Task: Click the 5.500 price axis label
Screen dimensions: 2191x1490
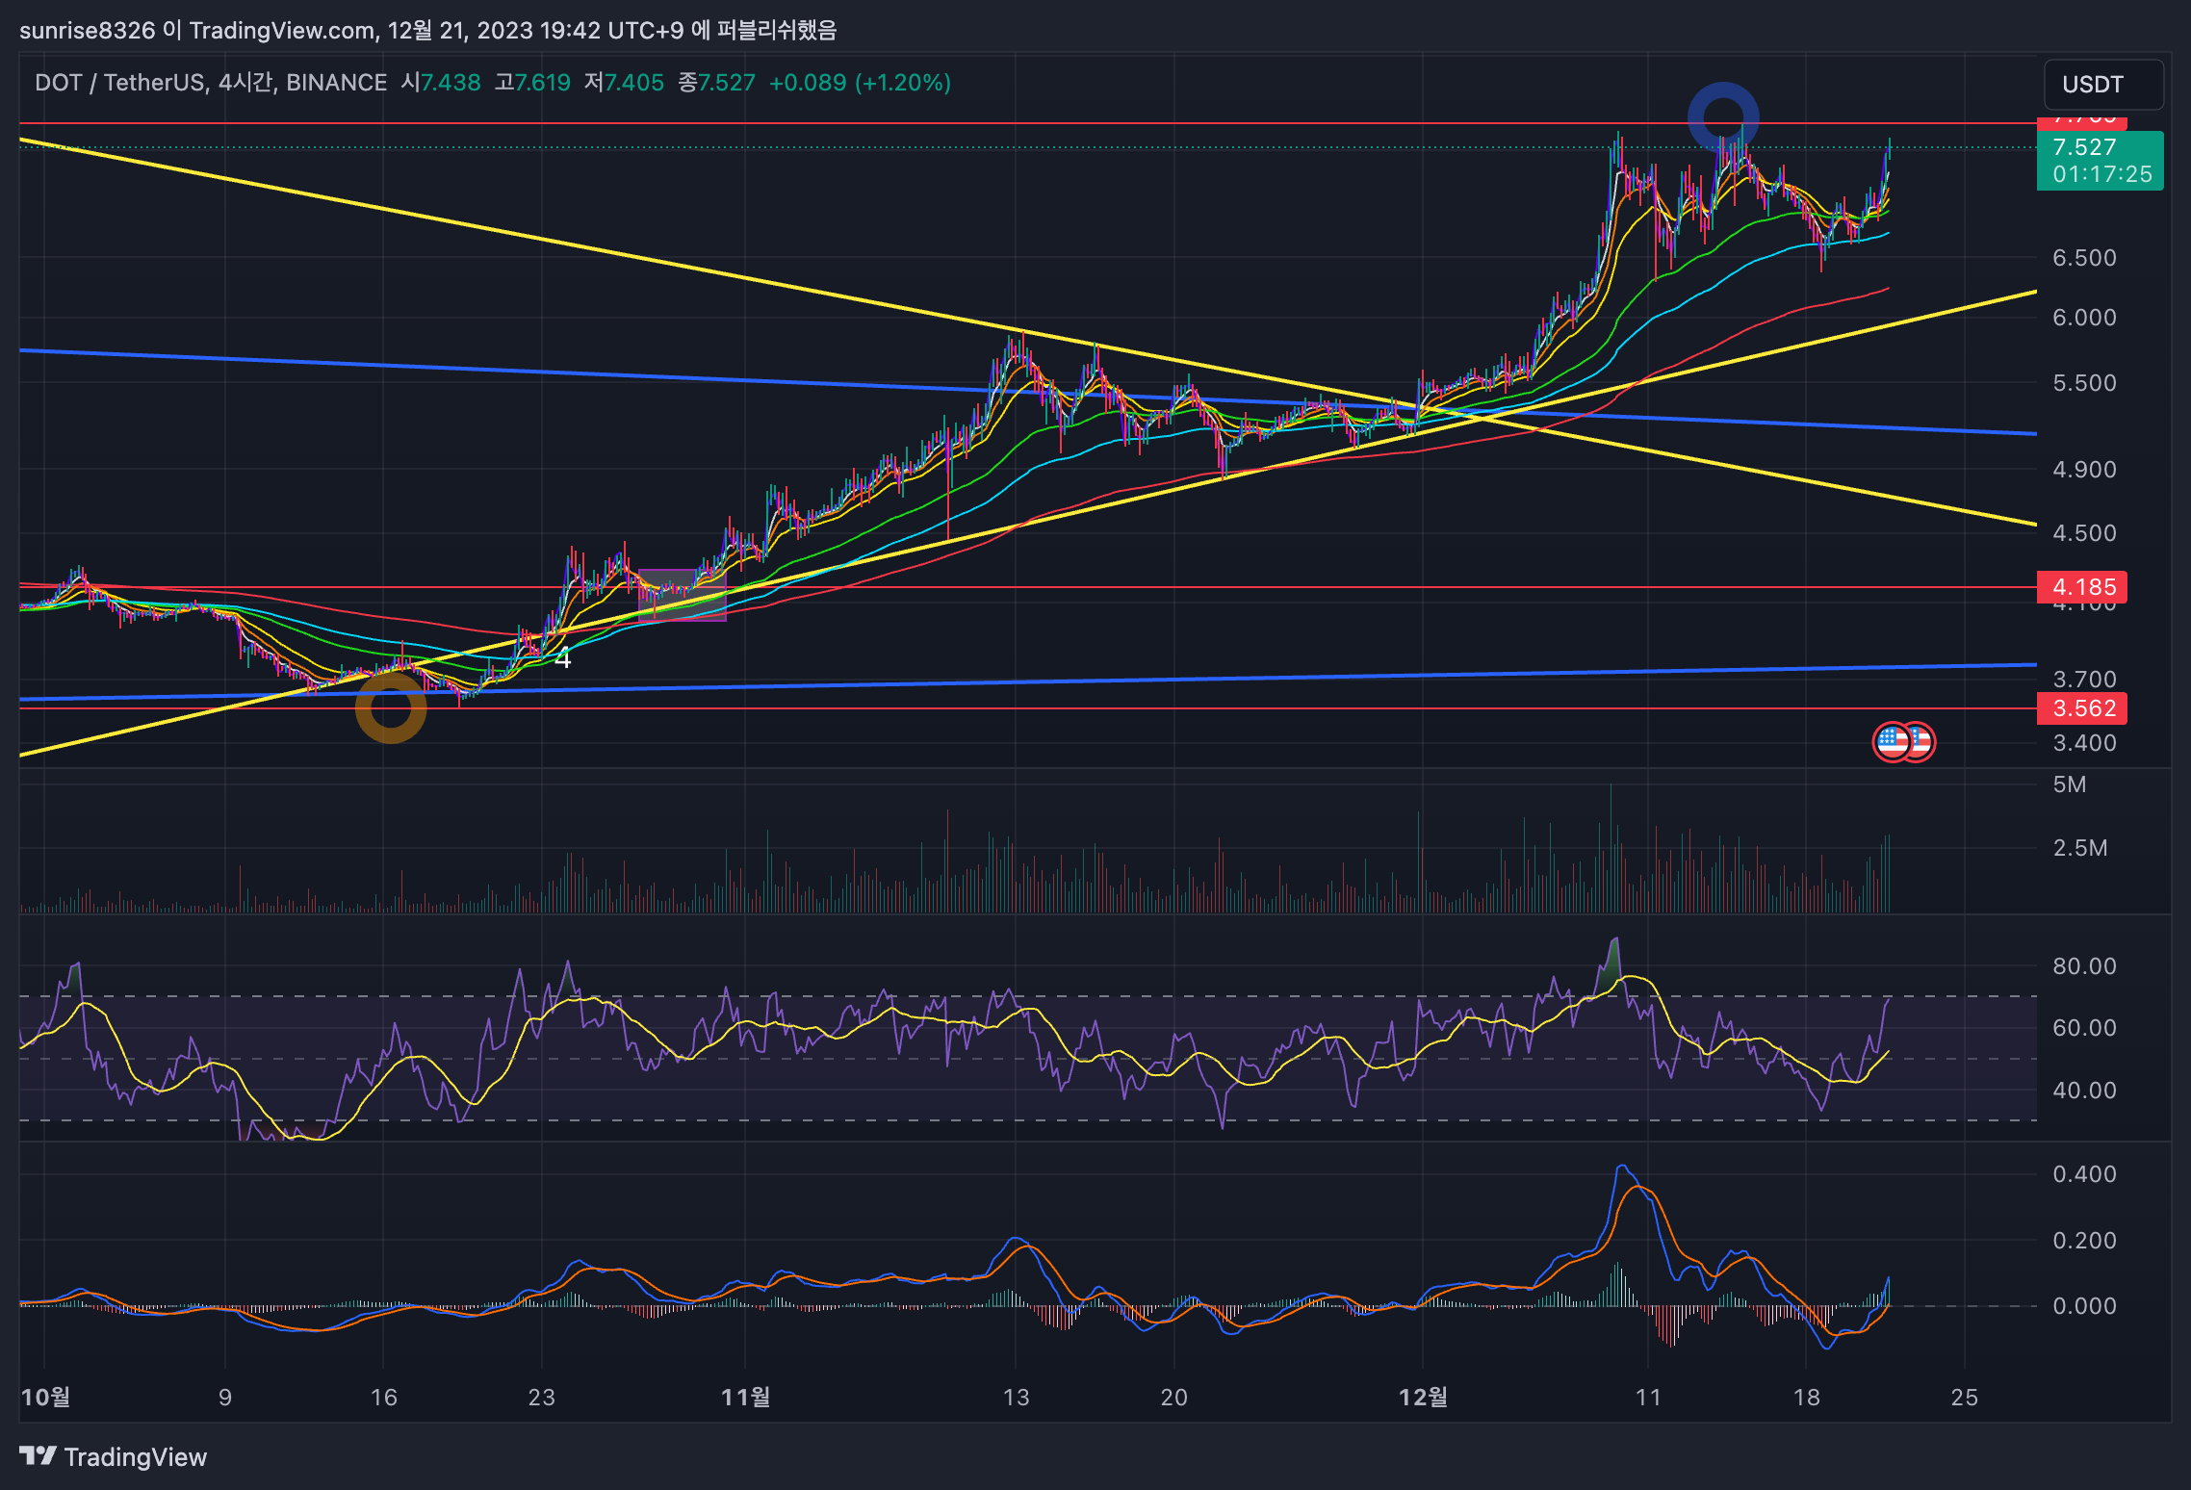Action: point(2084,383)
